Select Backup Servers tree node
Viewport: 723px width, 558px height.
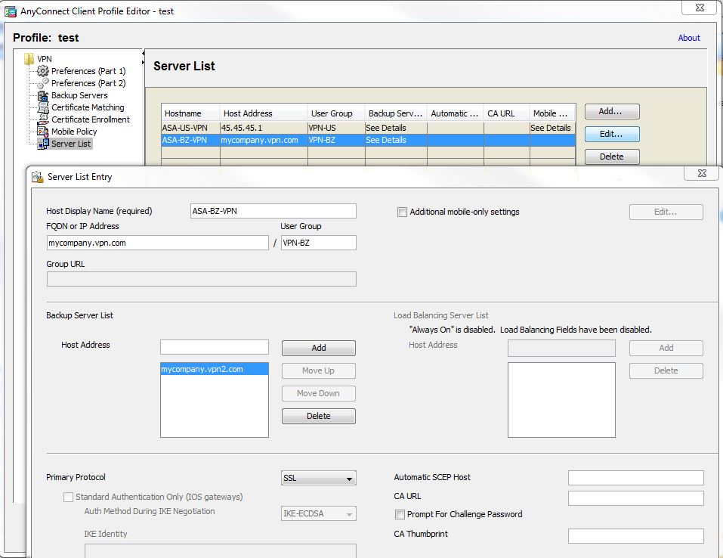tap(79, 95)
